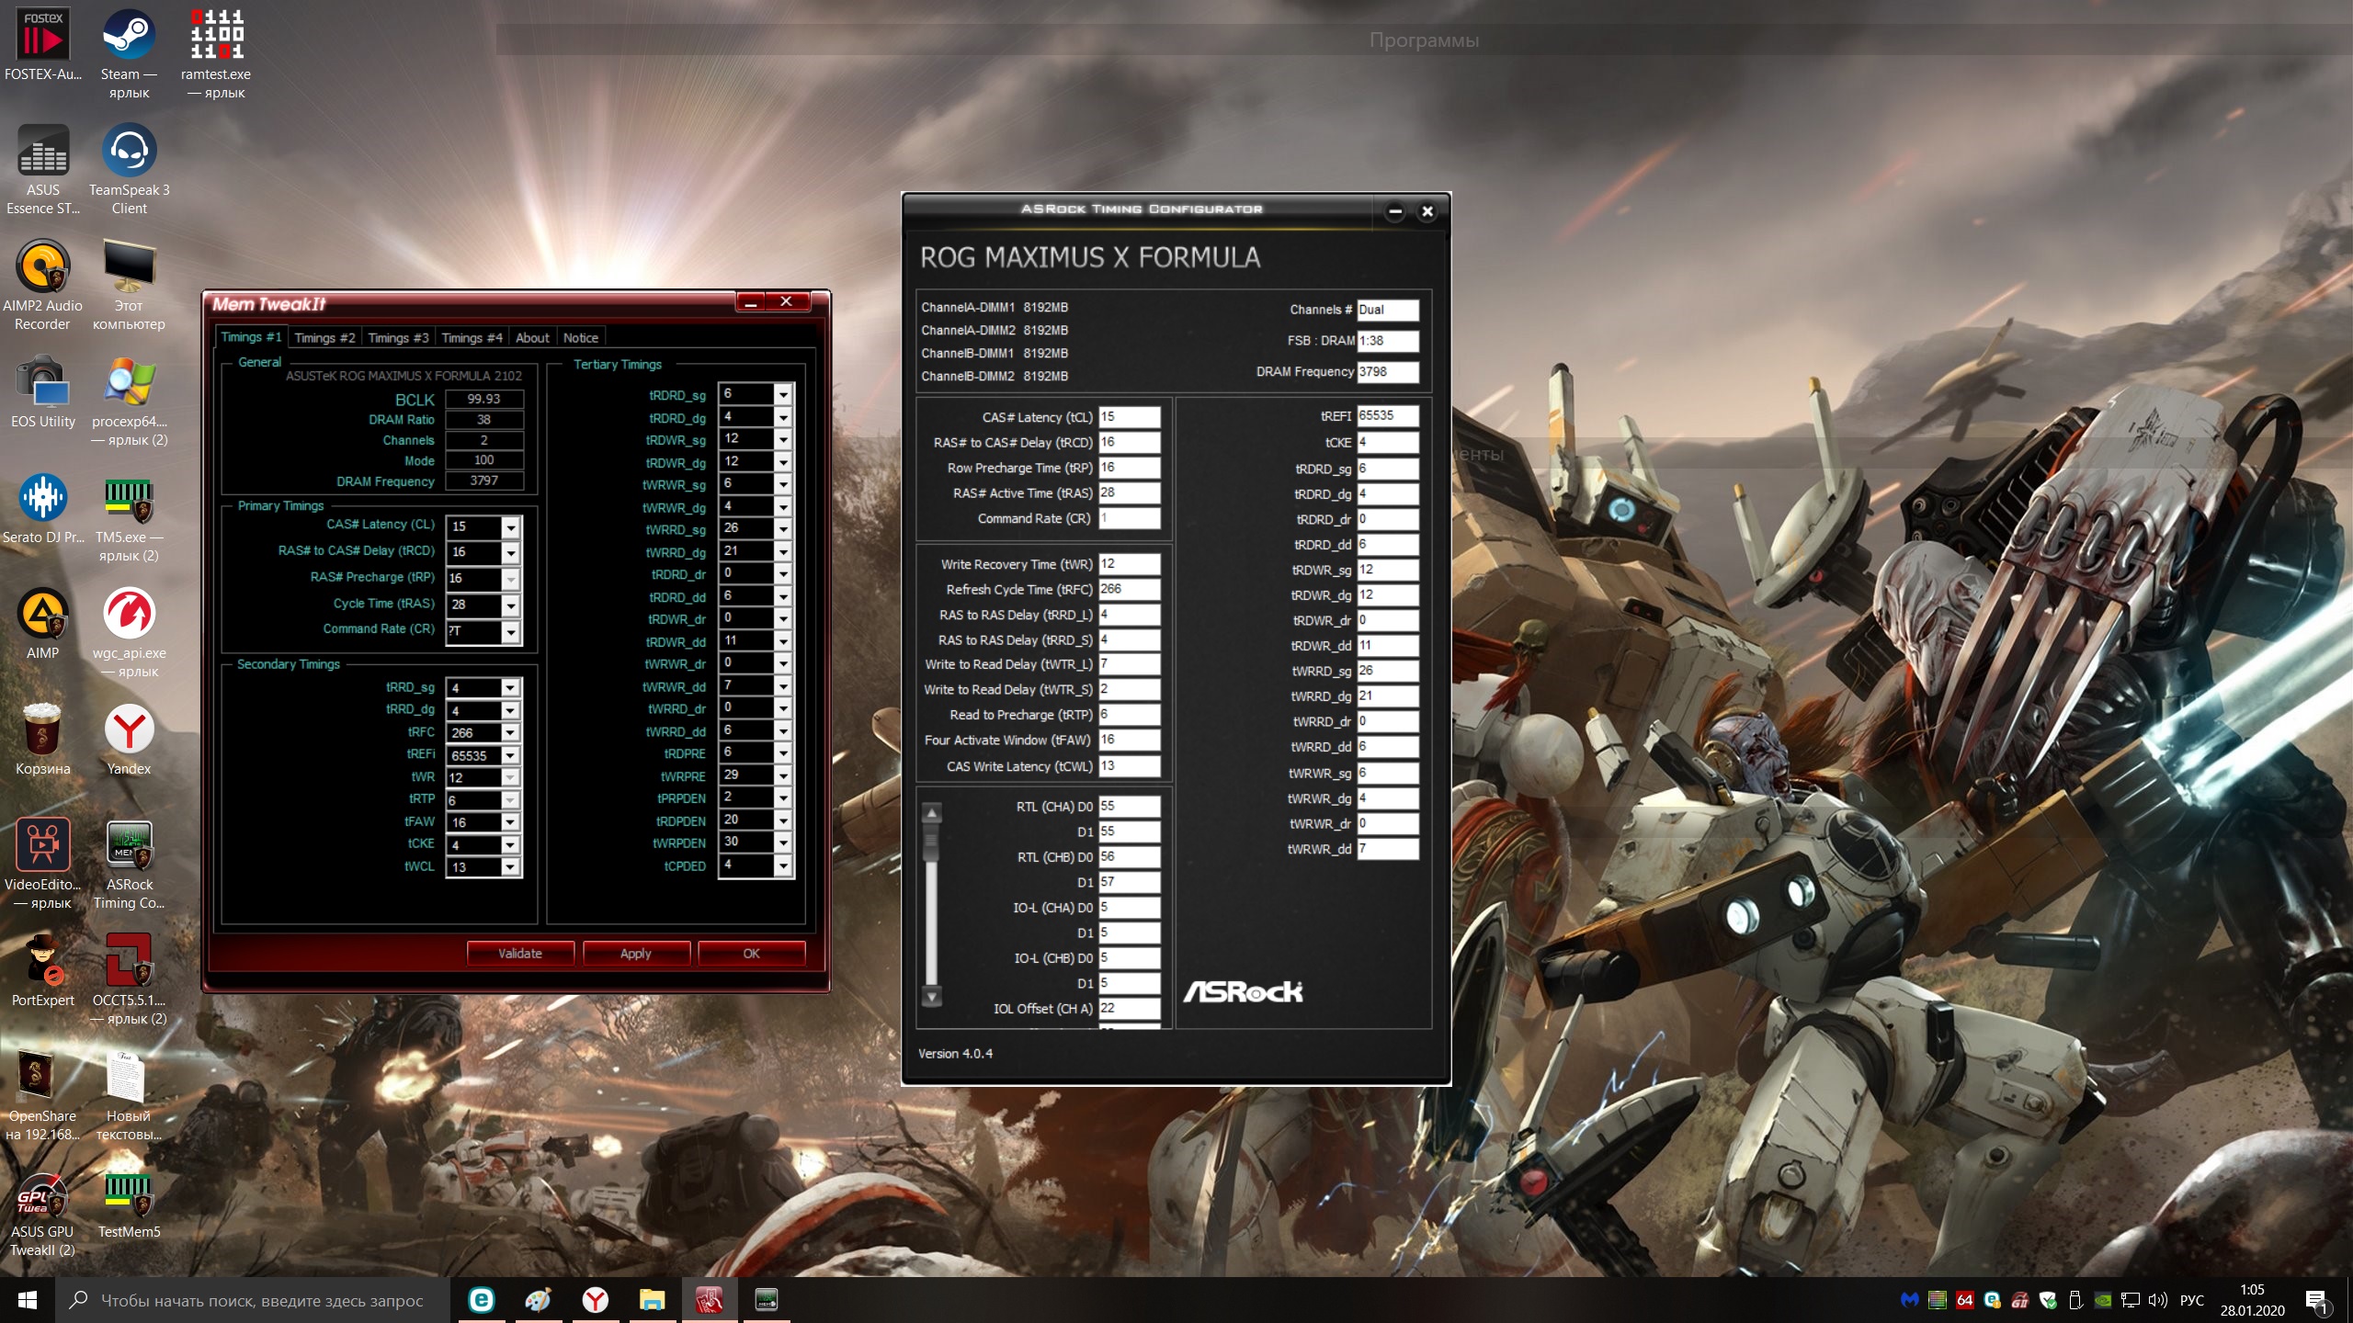Expand the CAS# Latency (CL) dropdown
The image size is (2353, 1323).
point(511,527)
